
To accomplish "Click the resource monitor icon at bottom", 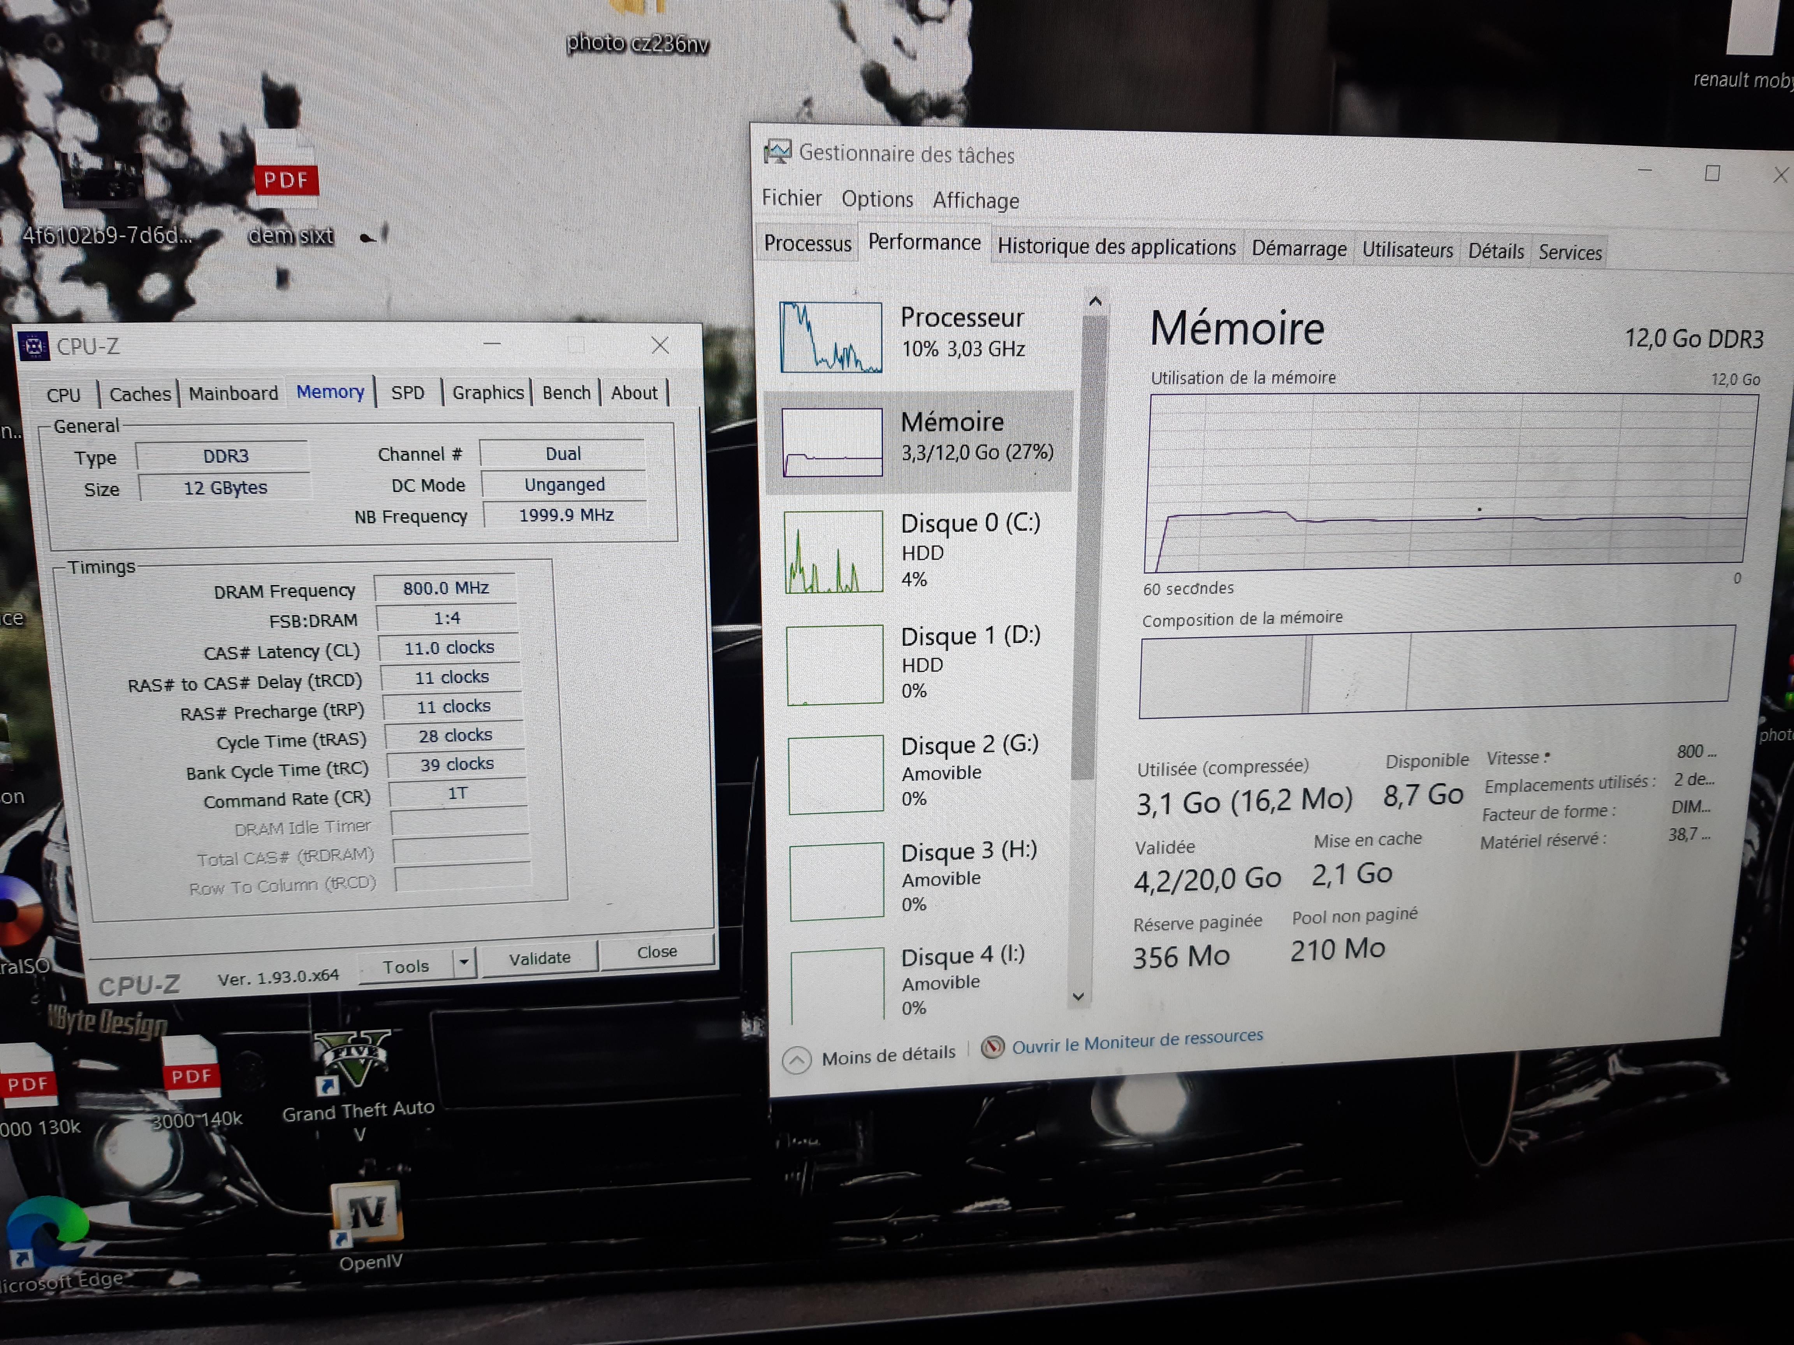I will click(x=992, y=1047).
